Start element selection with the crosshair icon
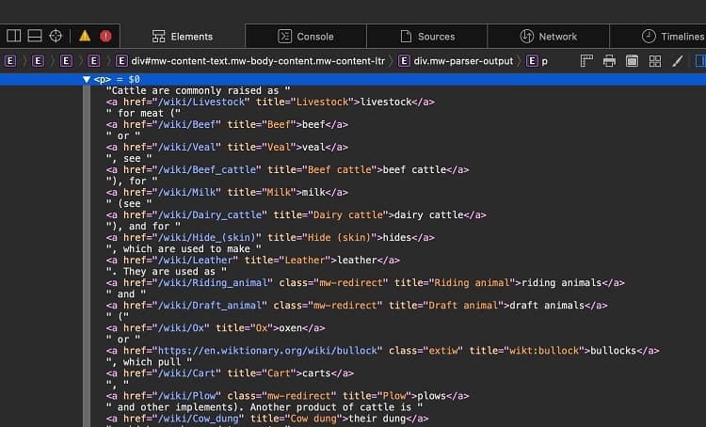706x427 pixels. tap(56, 36)
